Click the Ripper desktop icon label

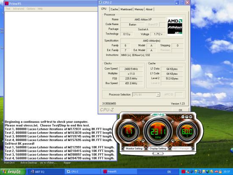67,163
